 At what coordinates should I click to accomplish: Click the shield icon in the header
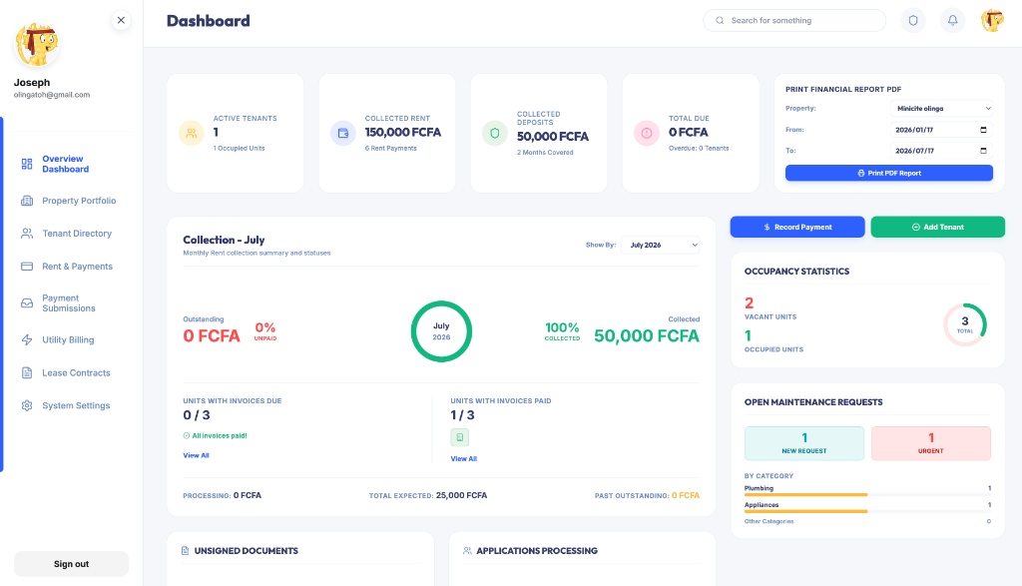pos(913,20)
